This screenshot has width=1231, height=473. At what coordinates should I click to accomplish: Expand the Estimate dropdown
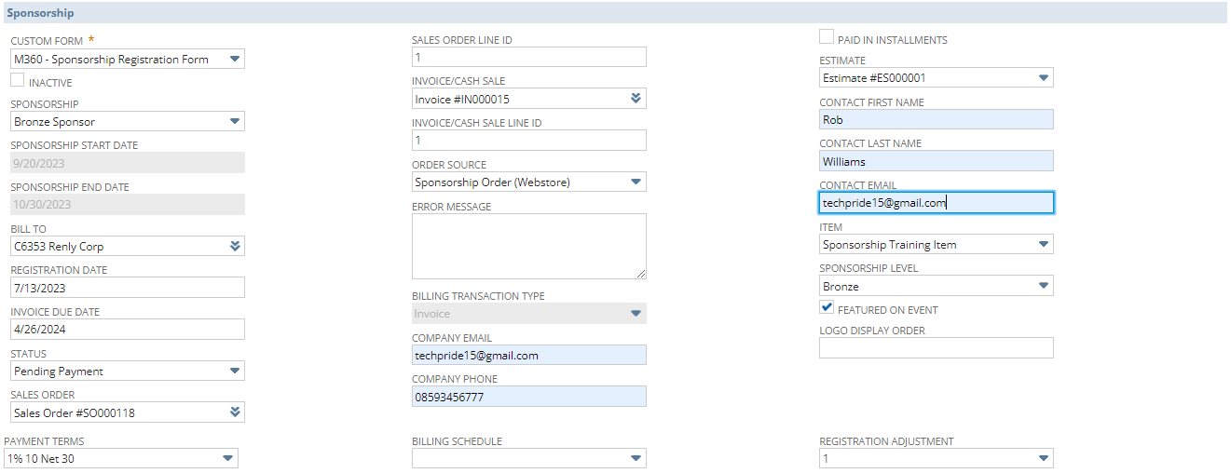tap(1044, 78)
